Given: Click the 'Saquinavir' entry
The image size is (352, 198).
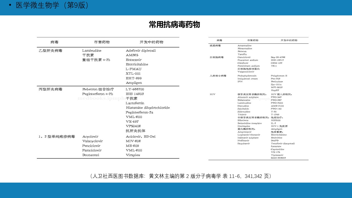Looking at the screenshot, I should 244,143.
